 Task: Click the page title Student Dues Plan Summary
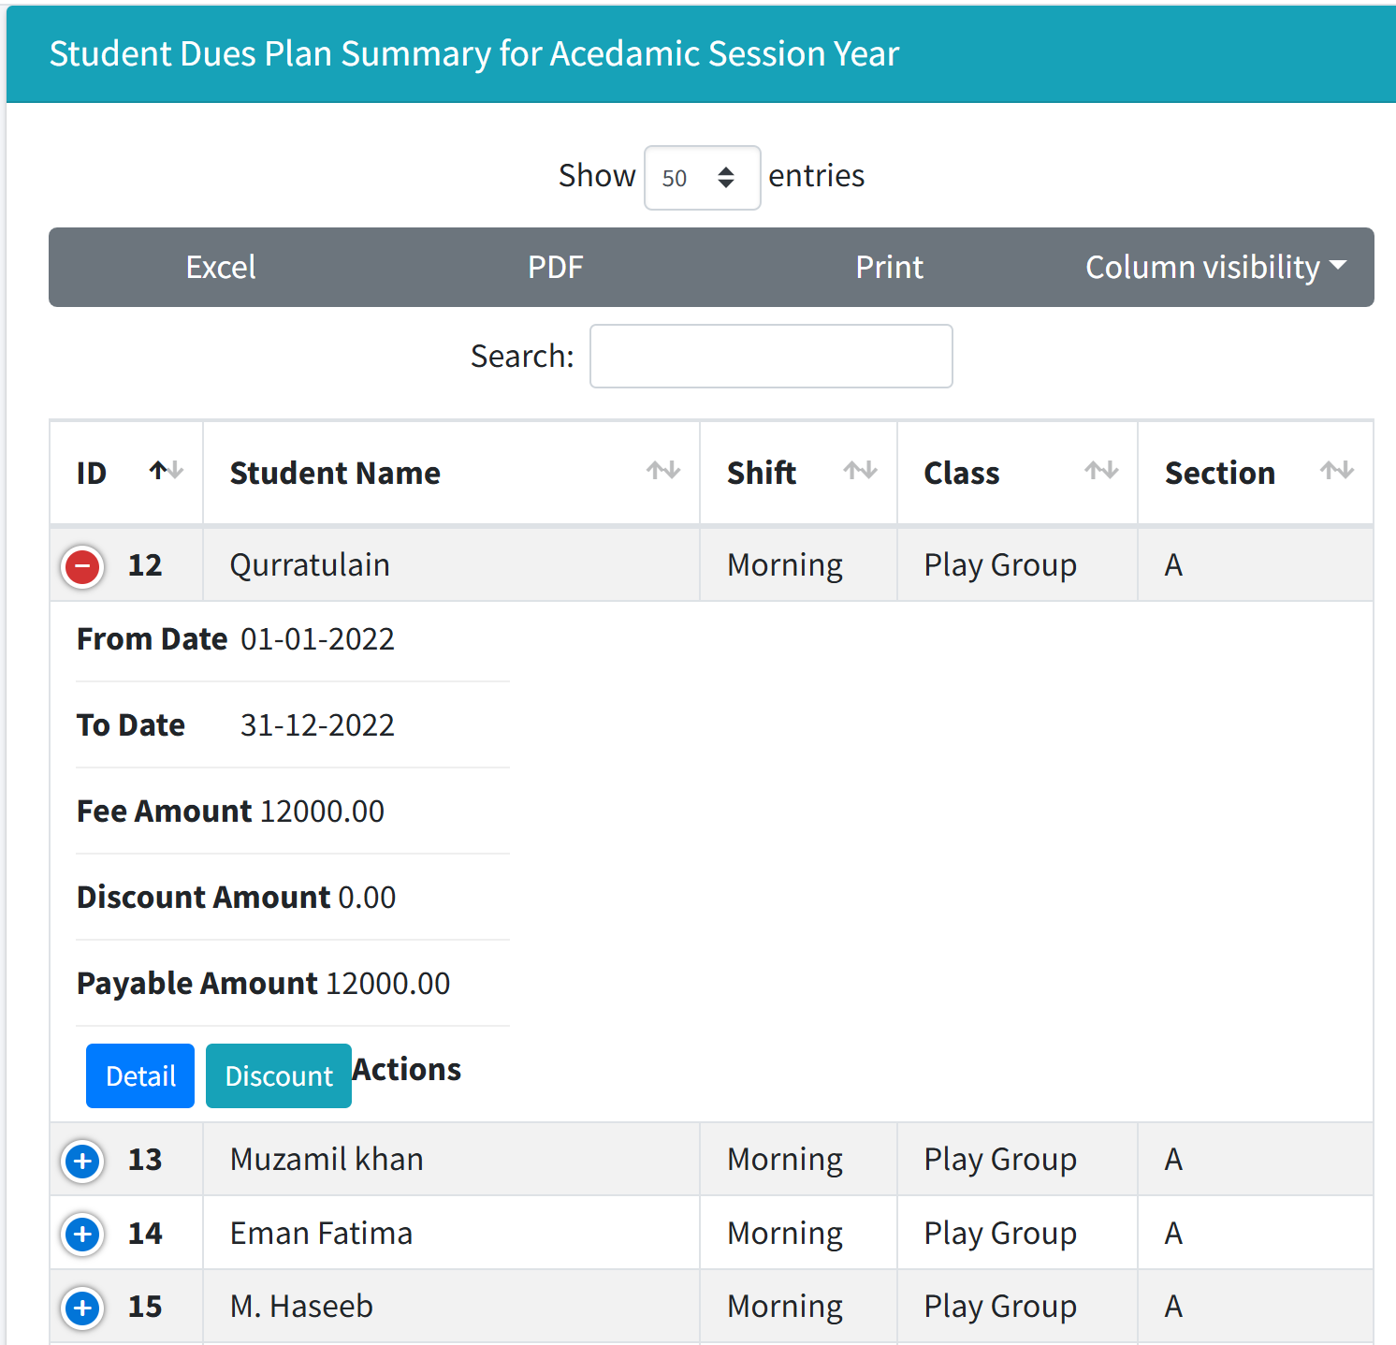tap(474, 54)
